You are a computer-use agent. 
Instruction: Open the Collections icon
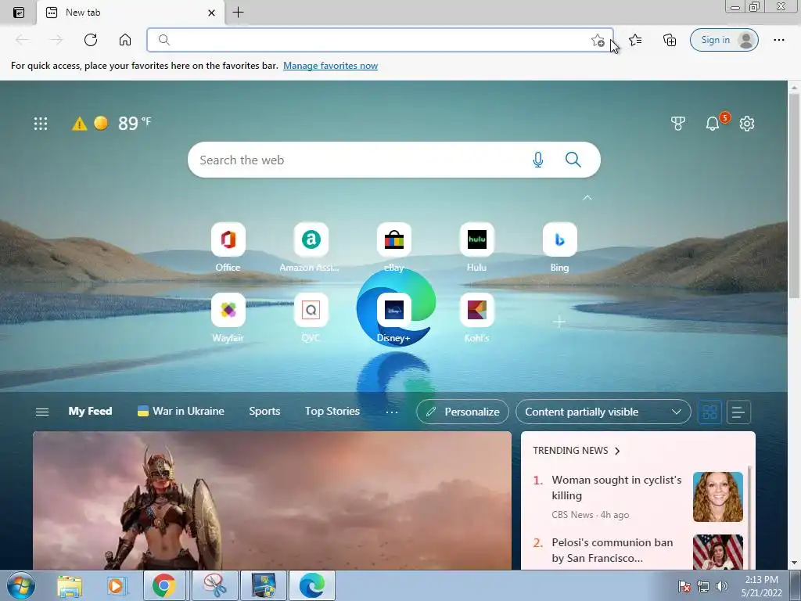click(670, 40)
